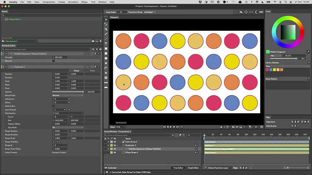Open Blend Mode Normal dropdown
Image resolution: width=312 pixels, height=175 pixels.
[68, 95]
